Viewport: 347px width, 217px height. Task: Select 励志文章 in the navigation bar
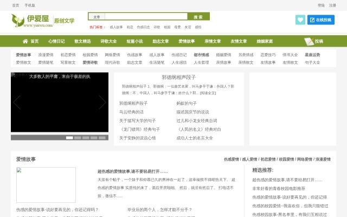[160, 41]
